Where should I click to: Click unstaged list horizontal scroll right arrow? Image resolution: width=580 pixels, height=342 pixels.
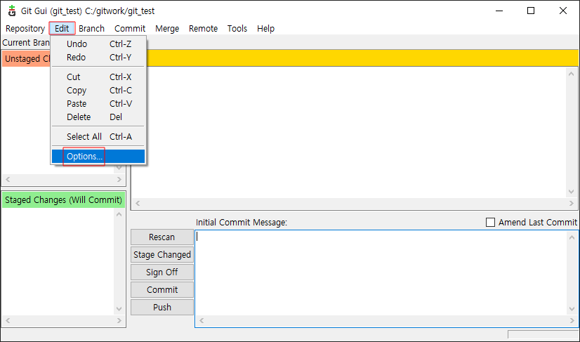point(119,180)
